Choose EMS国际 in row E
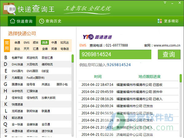184x138 pixels. tap(33, 71)
